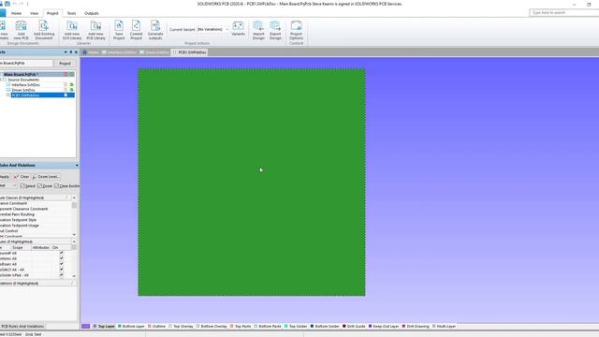Click the green status icon on Main Board project row
Viewport: 599px width, 337px height.
pos(71,74)
